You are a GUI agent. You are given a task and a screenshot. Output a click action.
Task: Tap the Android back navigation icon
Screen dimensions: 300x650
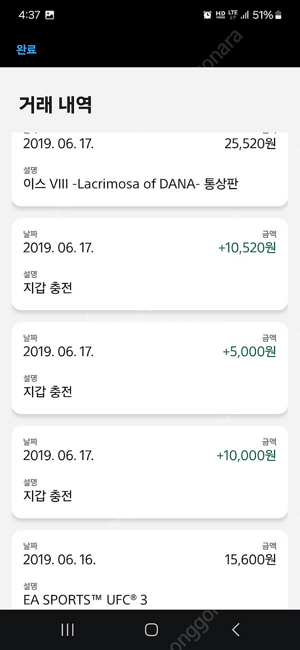click(236, 630)
